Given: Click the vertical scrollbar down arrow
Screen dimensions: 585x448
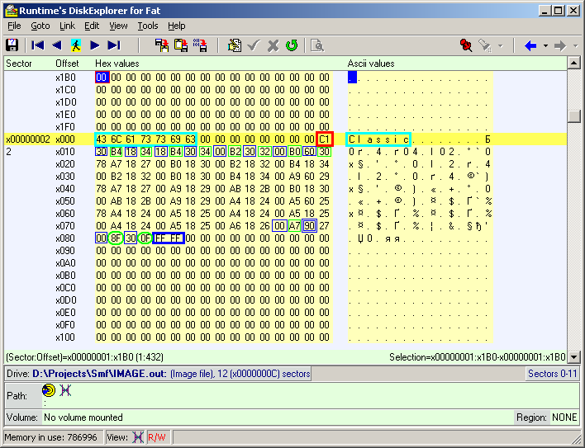Looking at the screenshot, I should (x=573, y=357).
